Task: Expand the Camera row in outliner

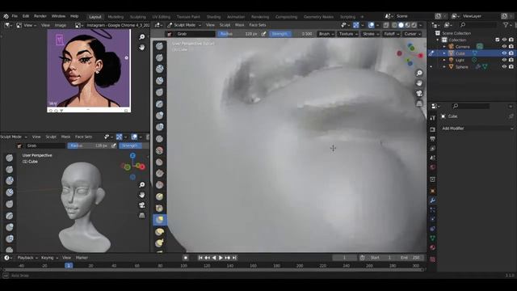Action: click(x=444, y=47)
